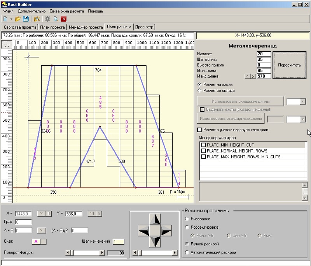Save the project with the diskette icon
311x266 pixels.
point(26,19)
